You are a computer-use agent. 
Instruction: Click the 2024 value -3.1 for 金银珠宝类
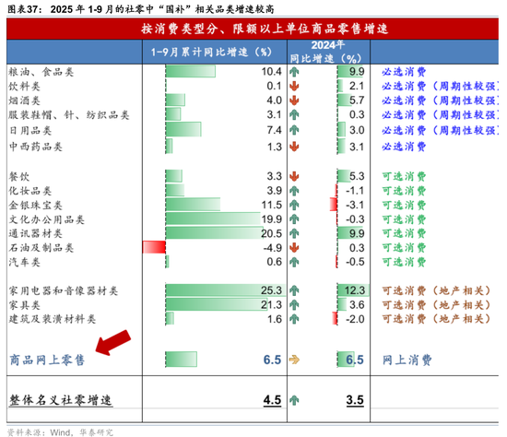(x=355, y=205)
